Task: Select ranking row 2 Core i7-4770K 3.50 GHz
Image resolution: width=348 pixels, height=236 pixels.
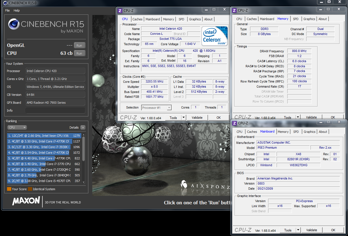Action: pos(44,141)
